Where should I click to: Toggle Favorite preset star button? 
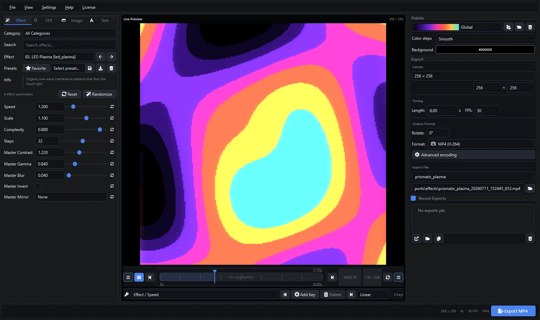coord(36,68)
